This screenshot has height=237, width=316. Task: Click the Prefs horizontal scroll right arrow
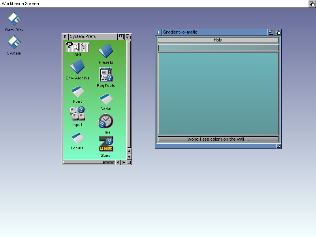[124, 162]
